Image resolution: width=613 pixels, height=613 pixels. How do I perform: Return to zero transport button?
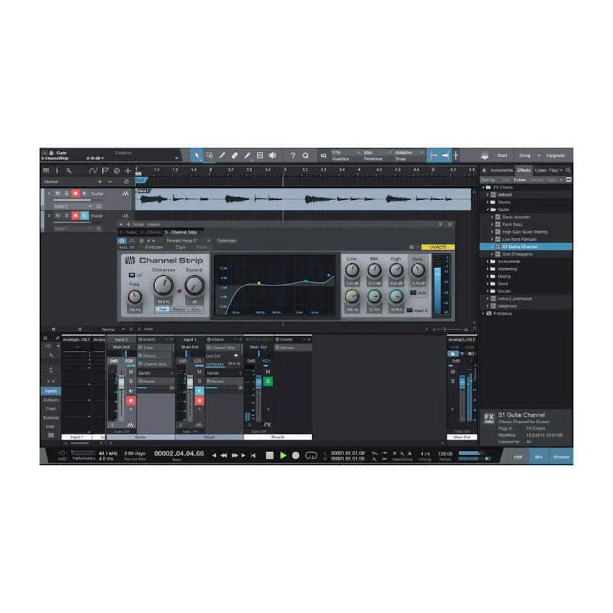(254, 455)
